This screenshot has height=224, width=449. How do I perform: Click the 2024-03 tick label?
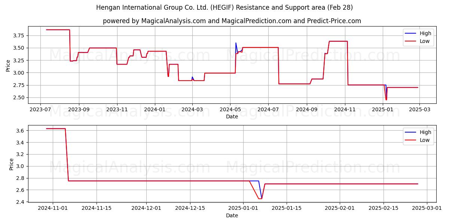[192, 110]
